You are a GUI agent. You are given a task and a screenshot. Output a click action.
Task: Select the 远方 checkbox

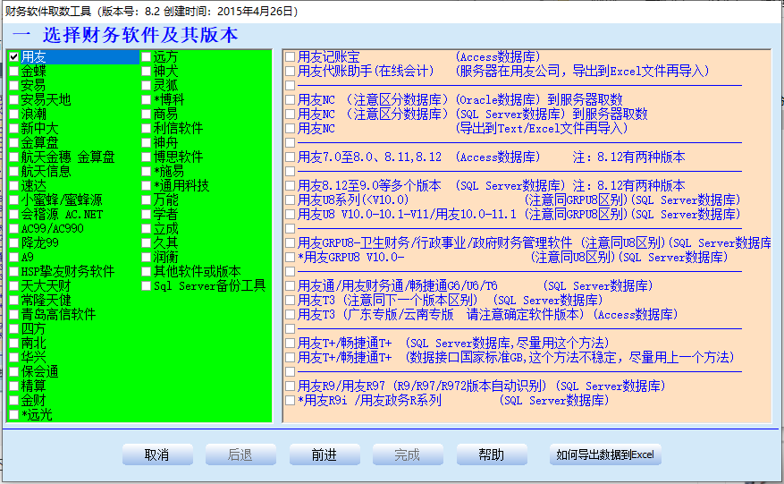coord(146,57)
